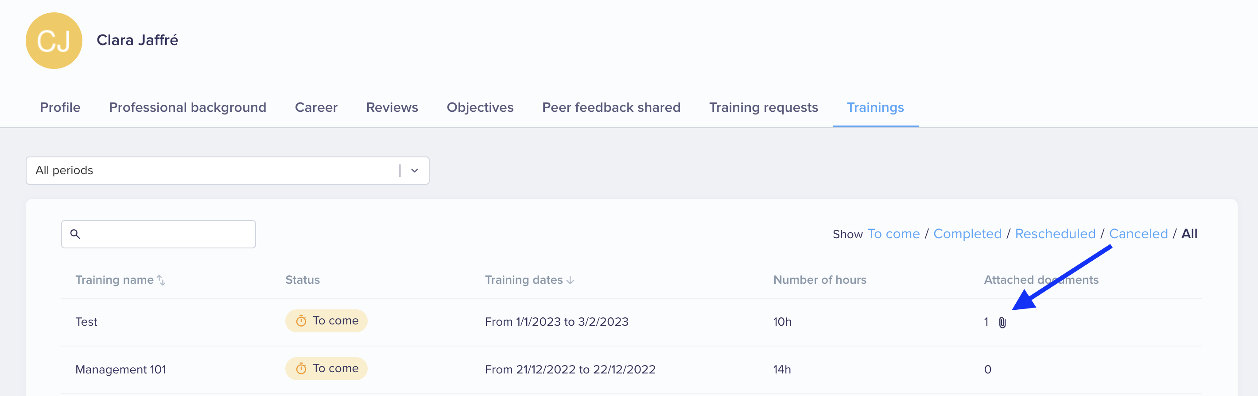Viewport: 1258px width, 396px height.
Task: Sort by Training name arrows icon
Action: click(x=161, y=280)
